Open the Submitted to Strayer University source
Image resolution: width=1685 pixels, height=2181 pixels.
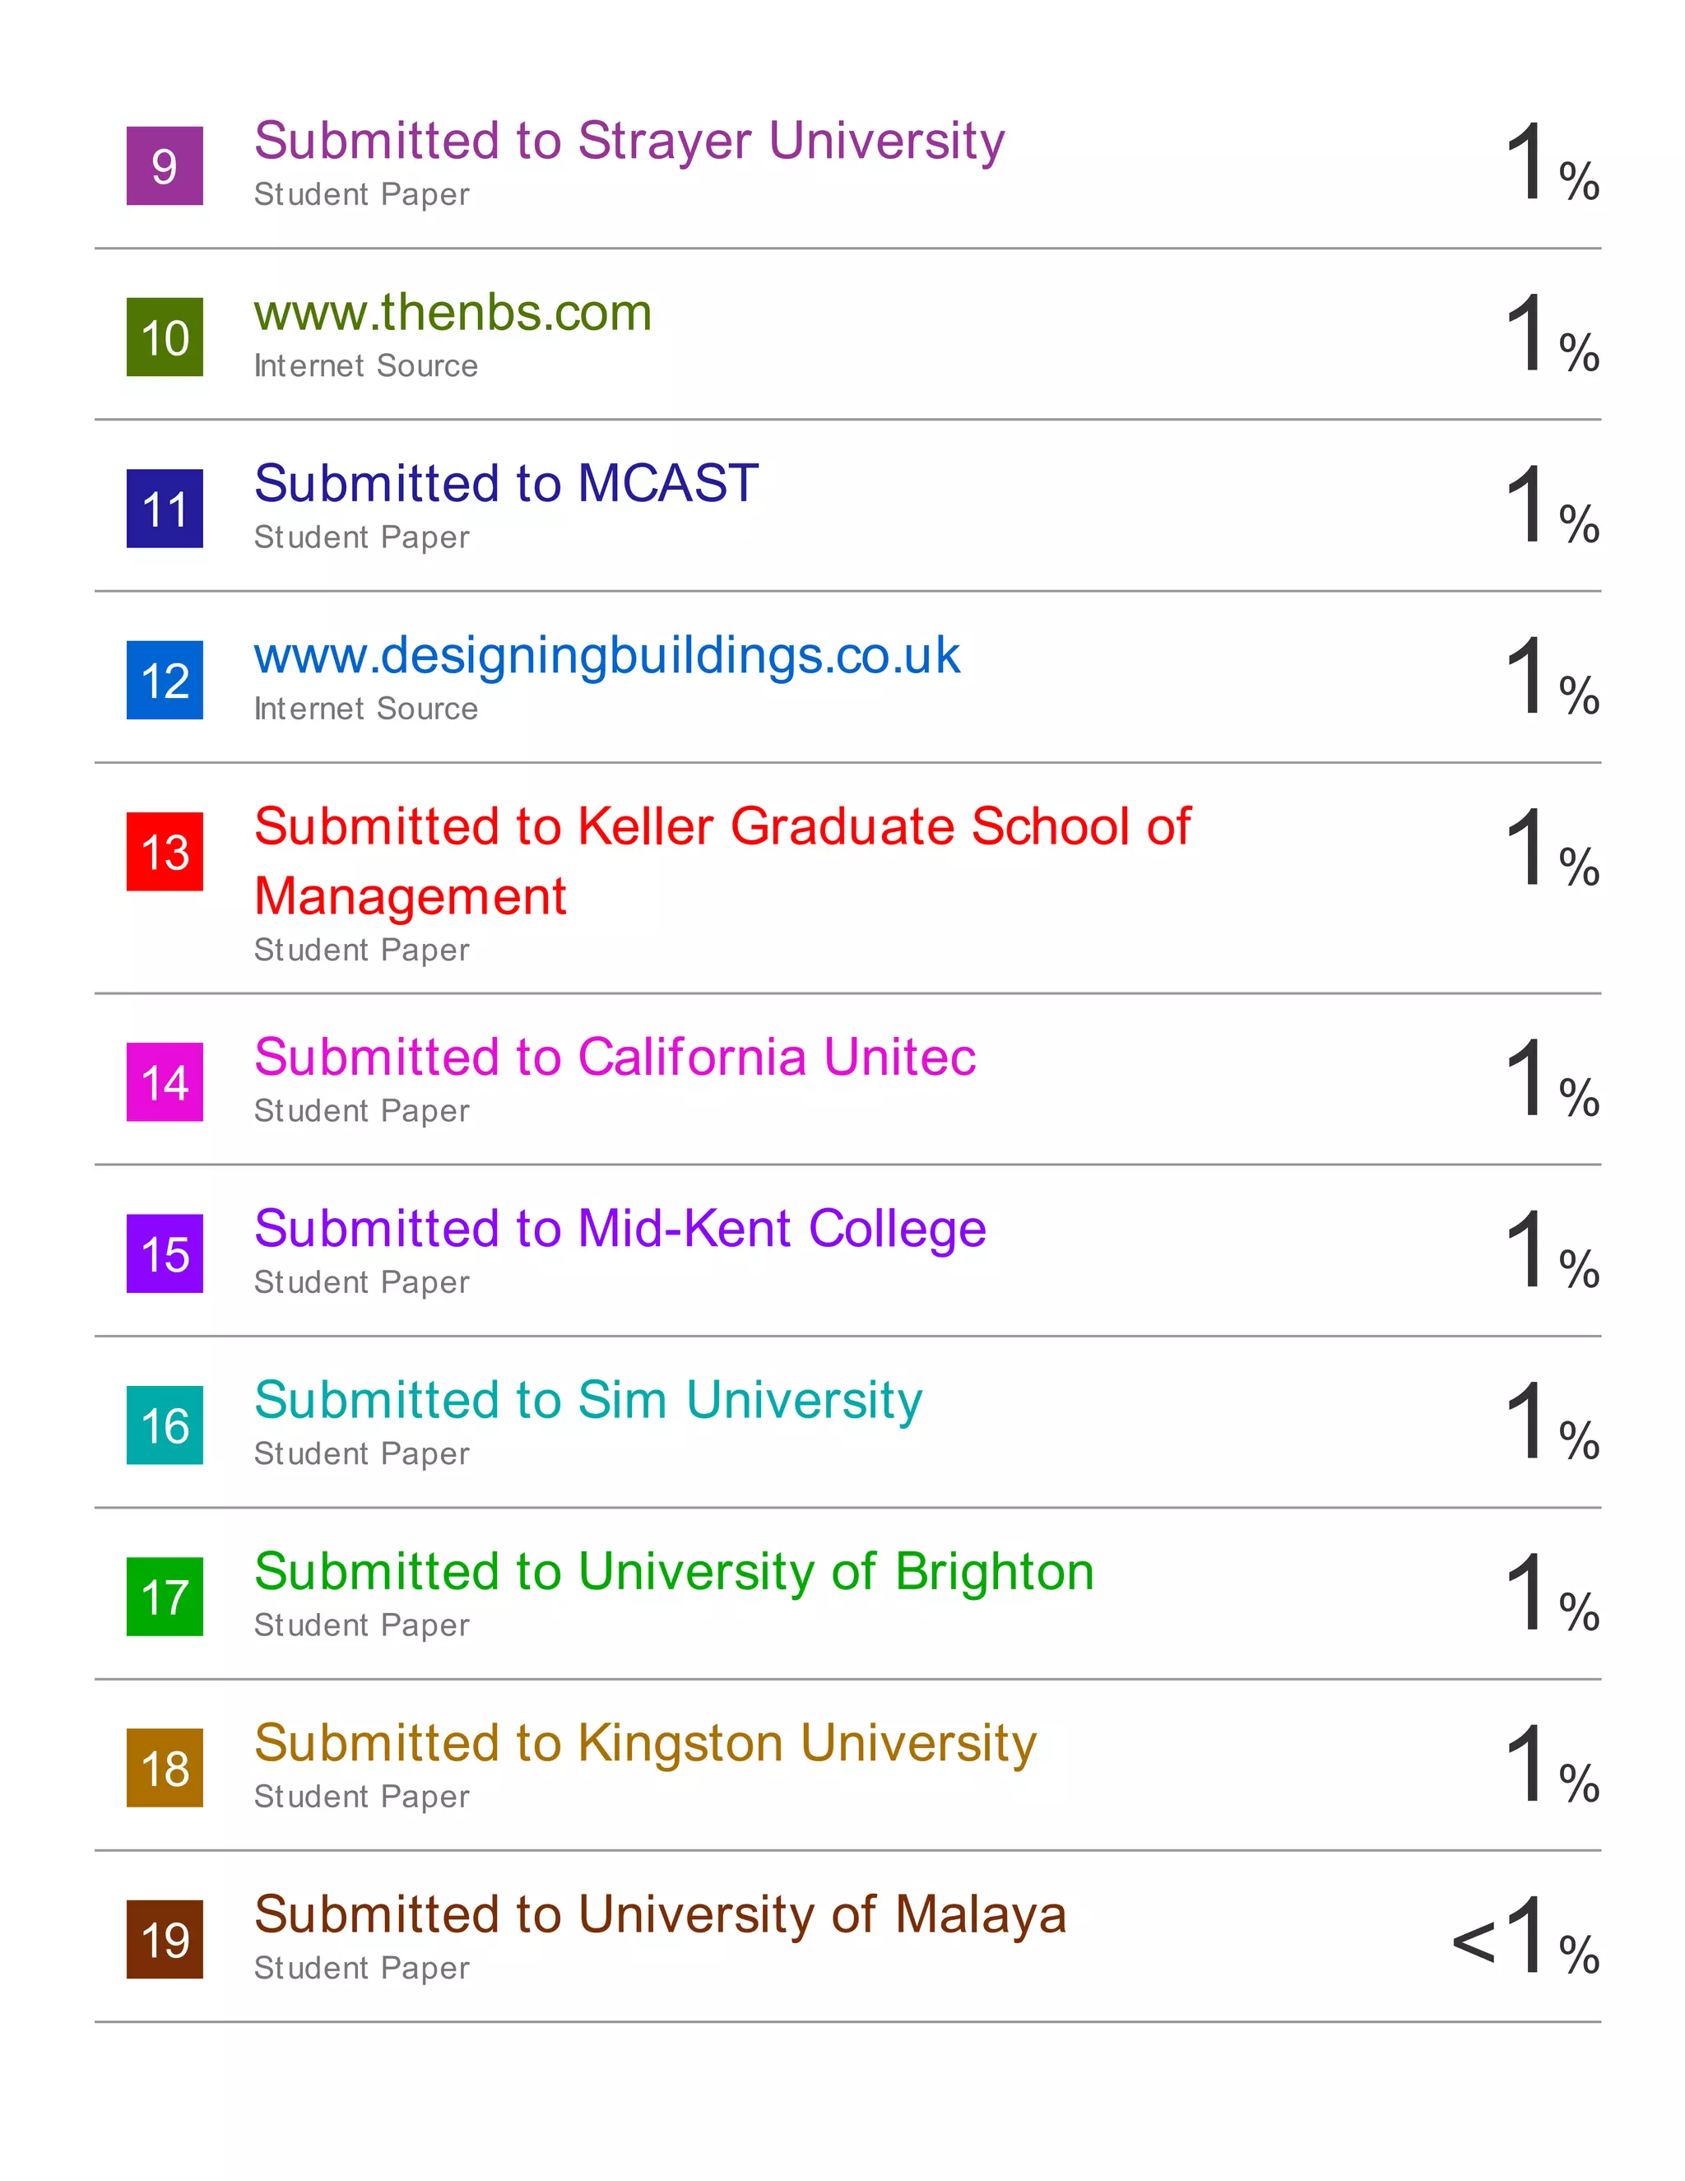[x=629, y=141]
